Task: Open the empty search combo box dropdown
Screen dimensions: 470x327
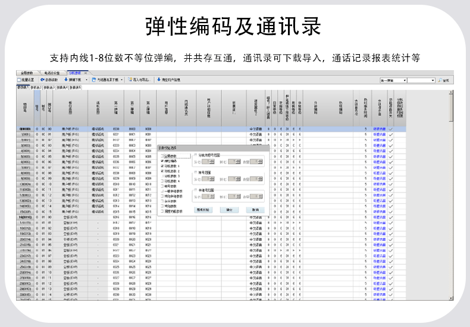Action: [x=433, y=80]
